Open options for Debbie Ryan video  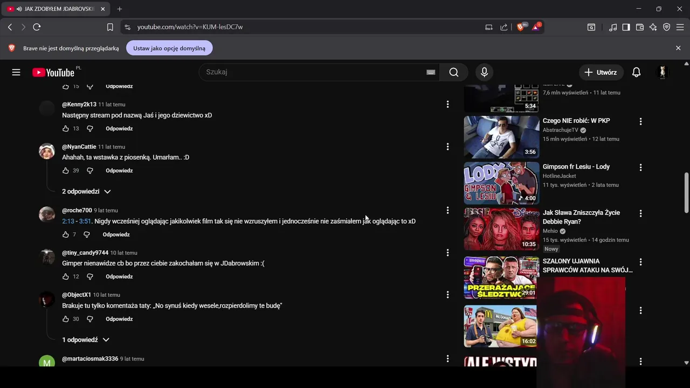(640, 213)
